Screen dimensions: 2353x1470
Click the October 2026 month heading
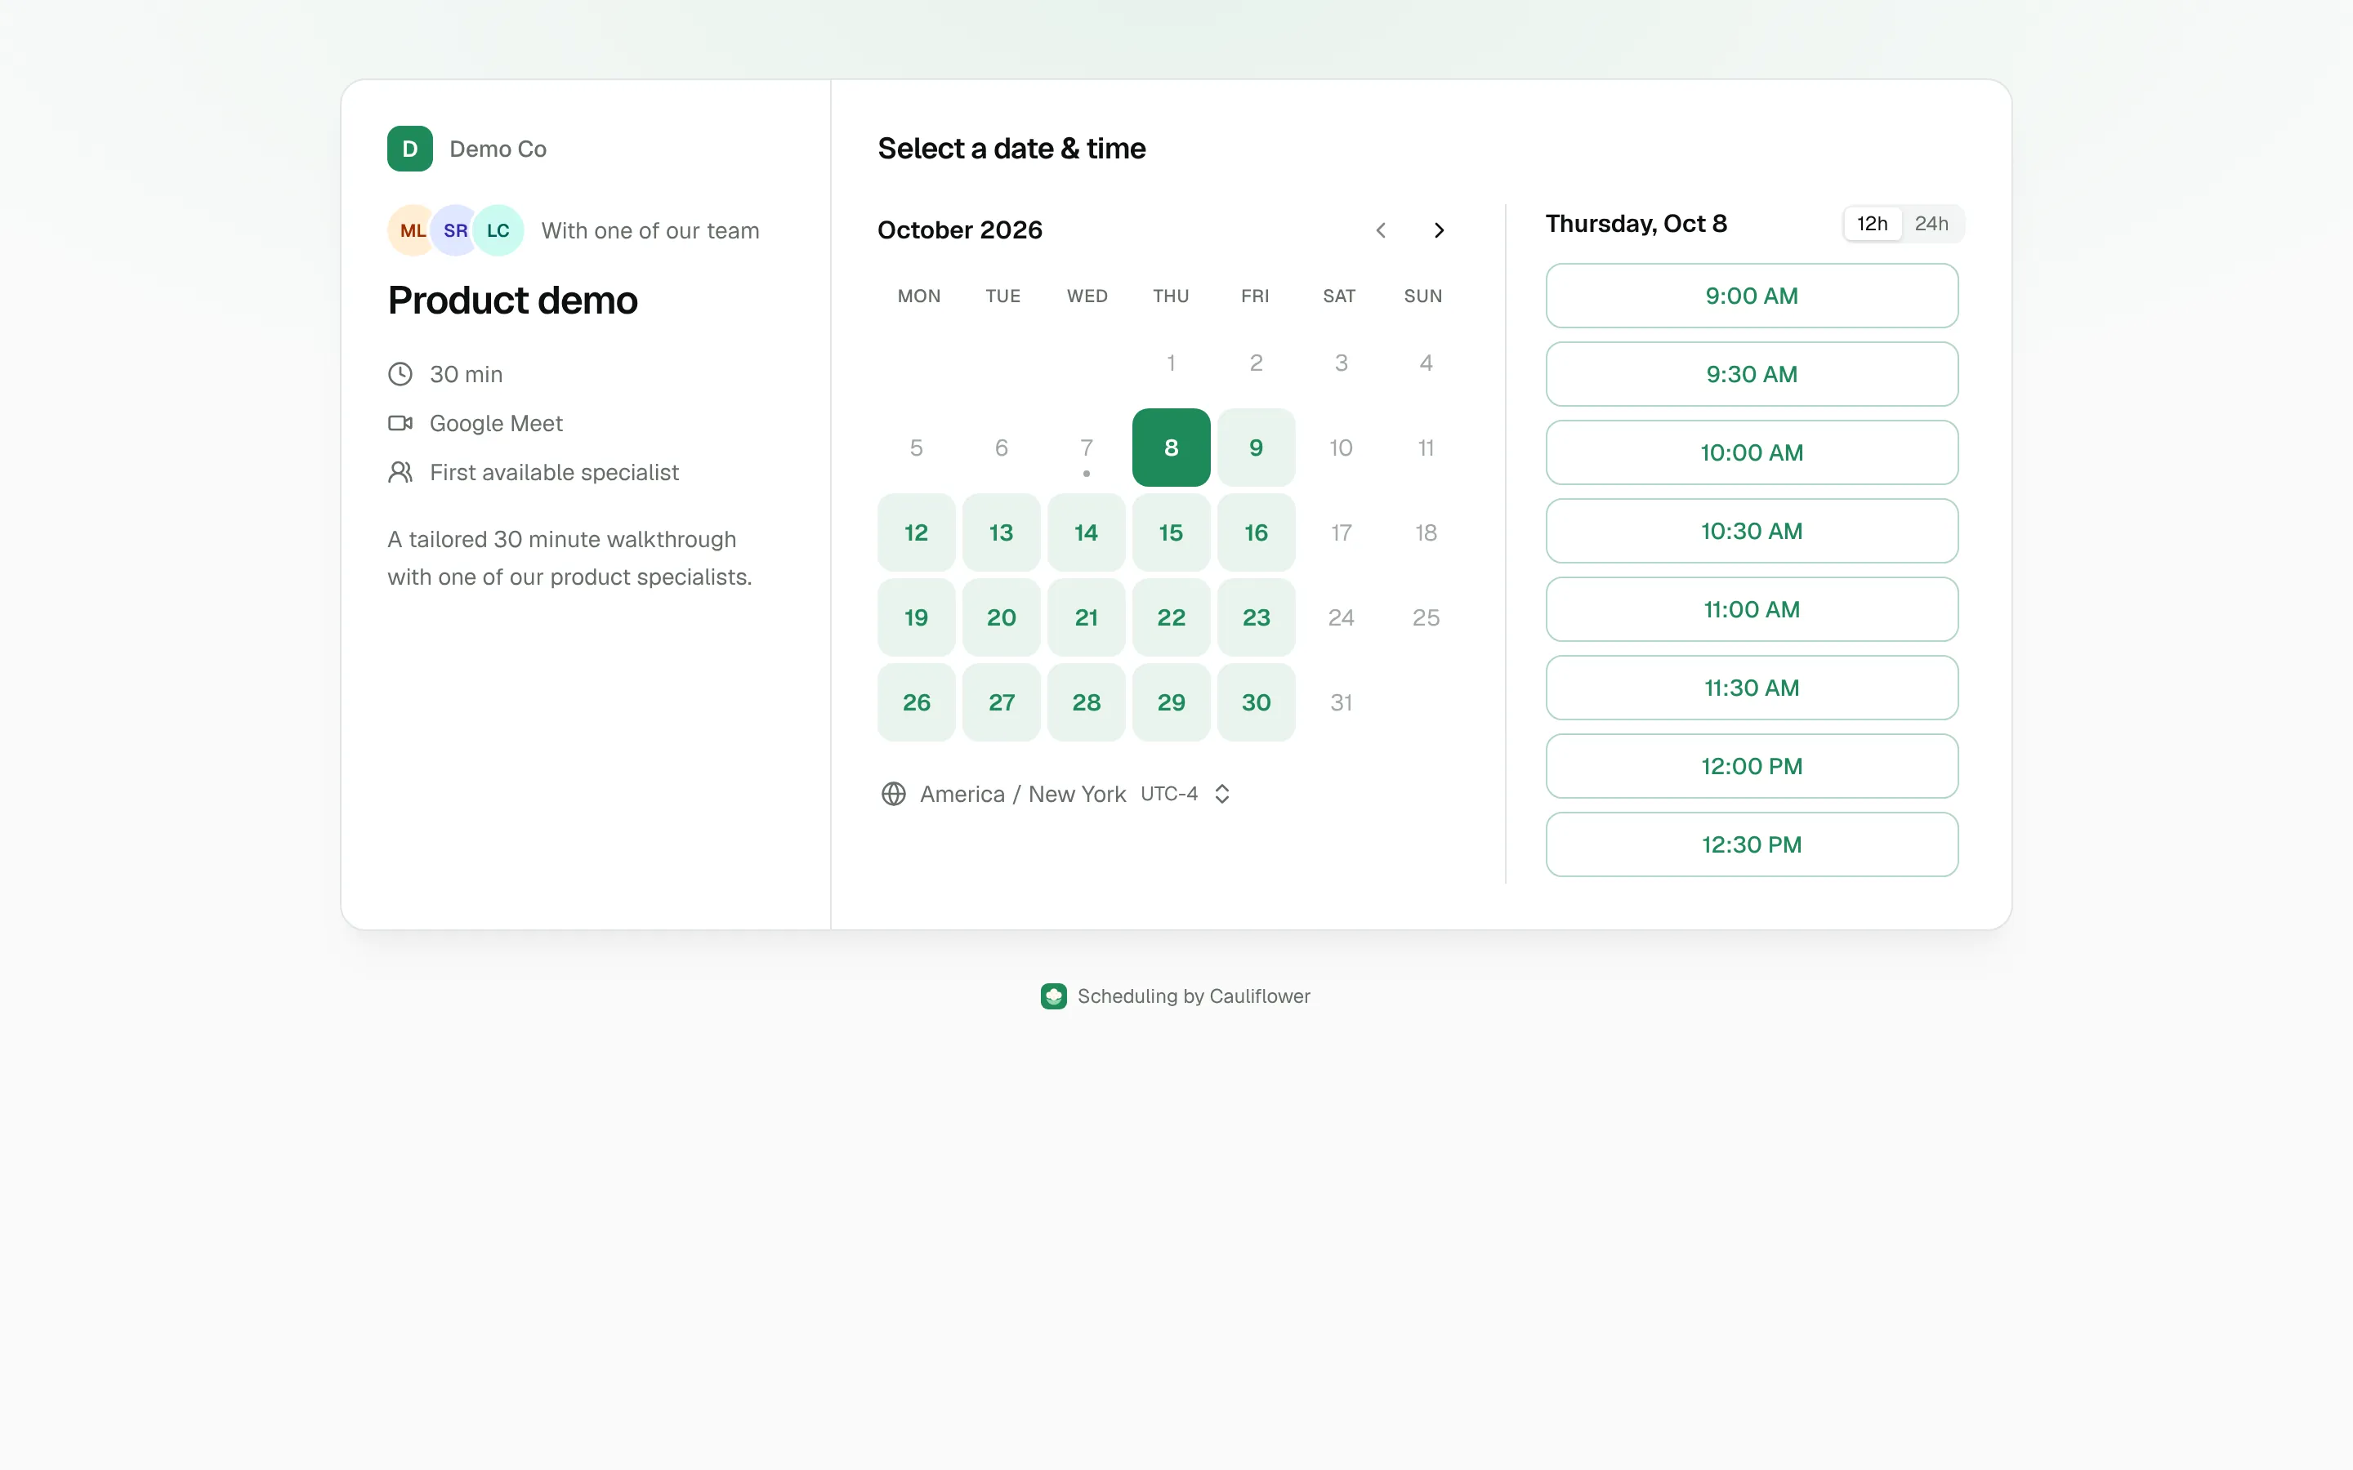pyautogui.click(x=960, y=230)
